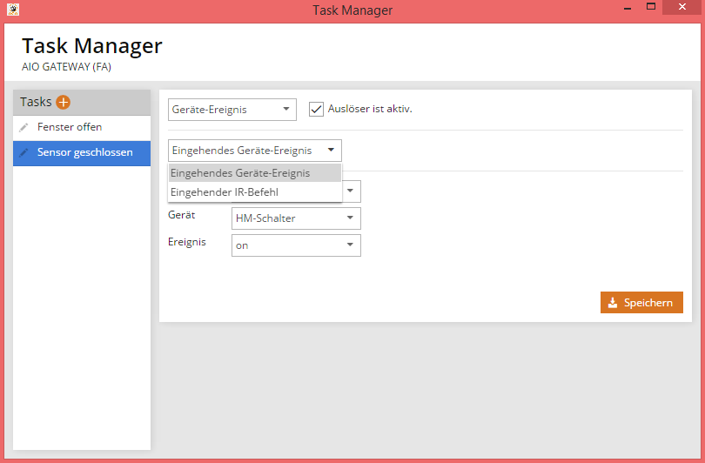Expand the Gerät dropdown showing HM-Schalter
The width and height of the screenshot is (705, 463).
click(296, 218)
